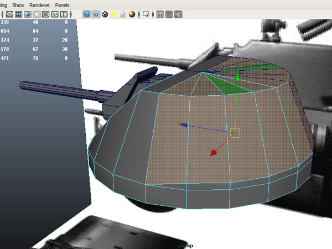The height and width of the screenshot is (249, 332).
Task: Toggle the Field Chart crossed-grid icon
Action: click(46, 14)
